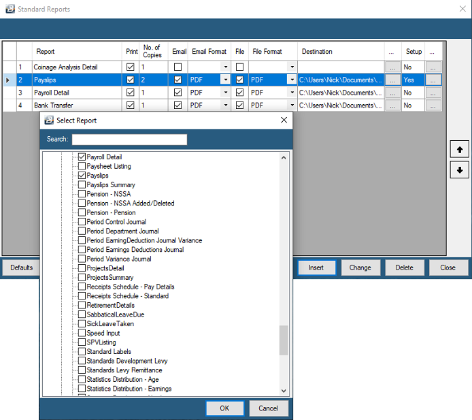Image resolution: width=472 pixels, height=420 pixels.
Task: Click the report list scrollbar thumb
Action: 284,340
